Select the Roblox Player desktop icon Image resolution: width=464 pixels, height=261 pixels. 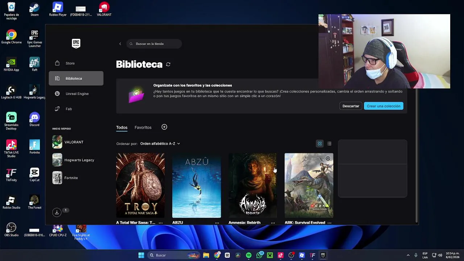(58, 10)
